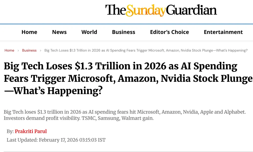Click the article summary paragraph
253x152 pixels.
click(125, 115)
